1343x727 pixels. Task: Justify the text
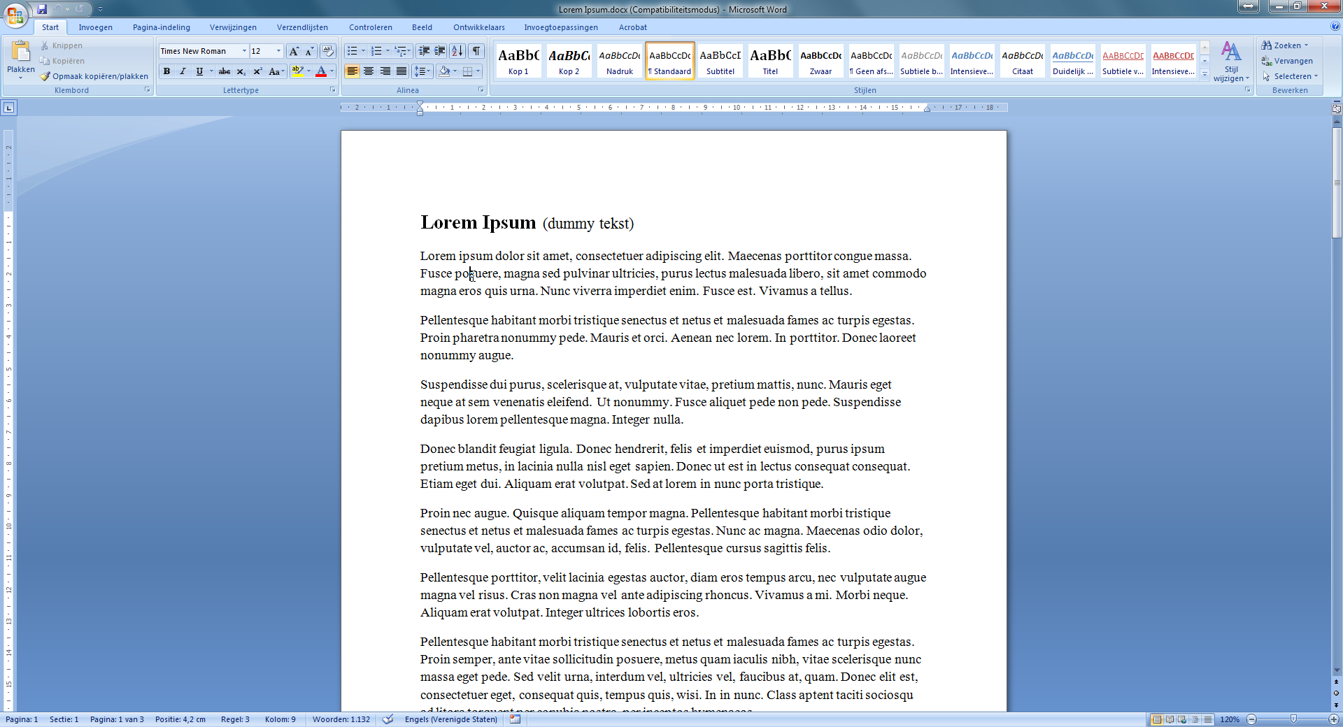[x=402, y=71]
